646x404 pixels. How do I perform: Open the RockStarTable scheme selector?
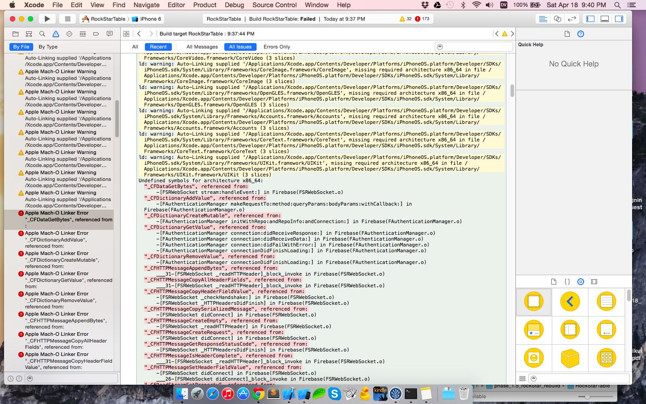click(104, 19)
